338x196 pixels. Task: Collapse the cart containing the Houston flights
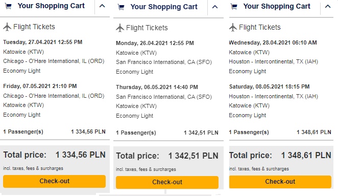point(328,7)
